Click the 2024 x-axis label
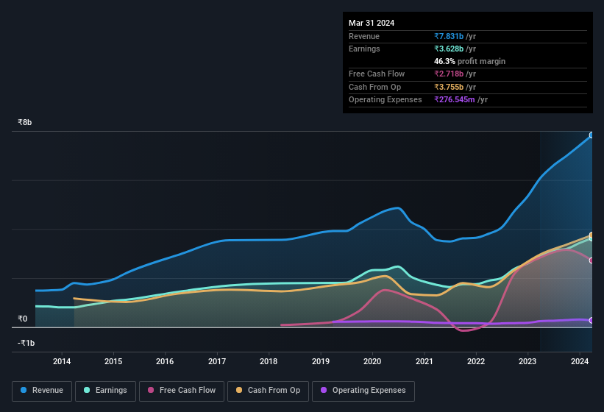 tap(579, 361)
